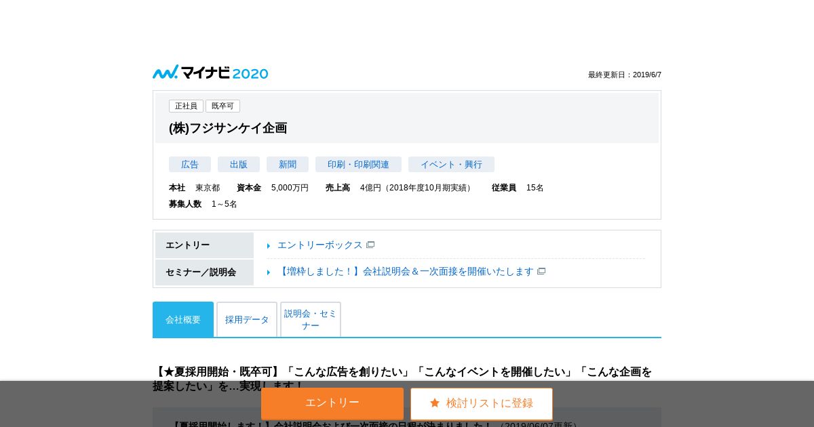Click the 本社 東京都 value
814x427 pixels.
(x=208, y=188)
